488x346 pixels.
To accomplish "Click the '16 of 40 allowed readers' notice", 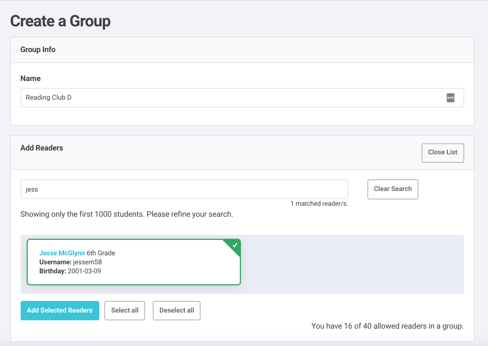I will pyautogui.click(x=387, y=326).
